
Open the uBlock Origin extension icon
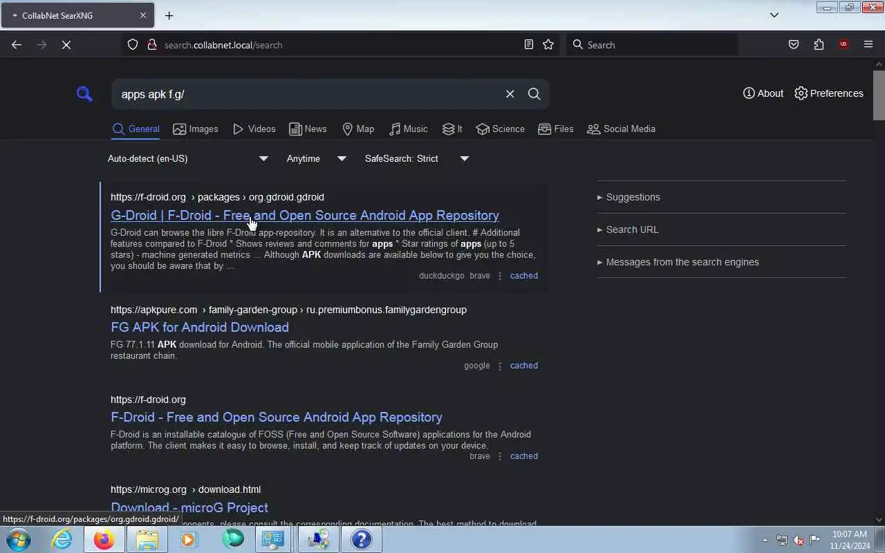point(844,45)
